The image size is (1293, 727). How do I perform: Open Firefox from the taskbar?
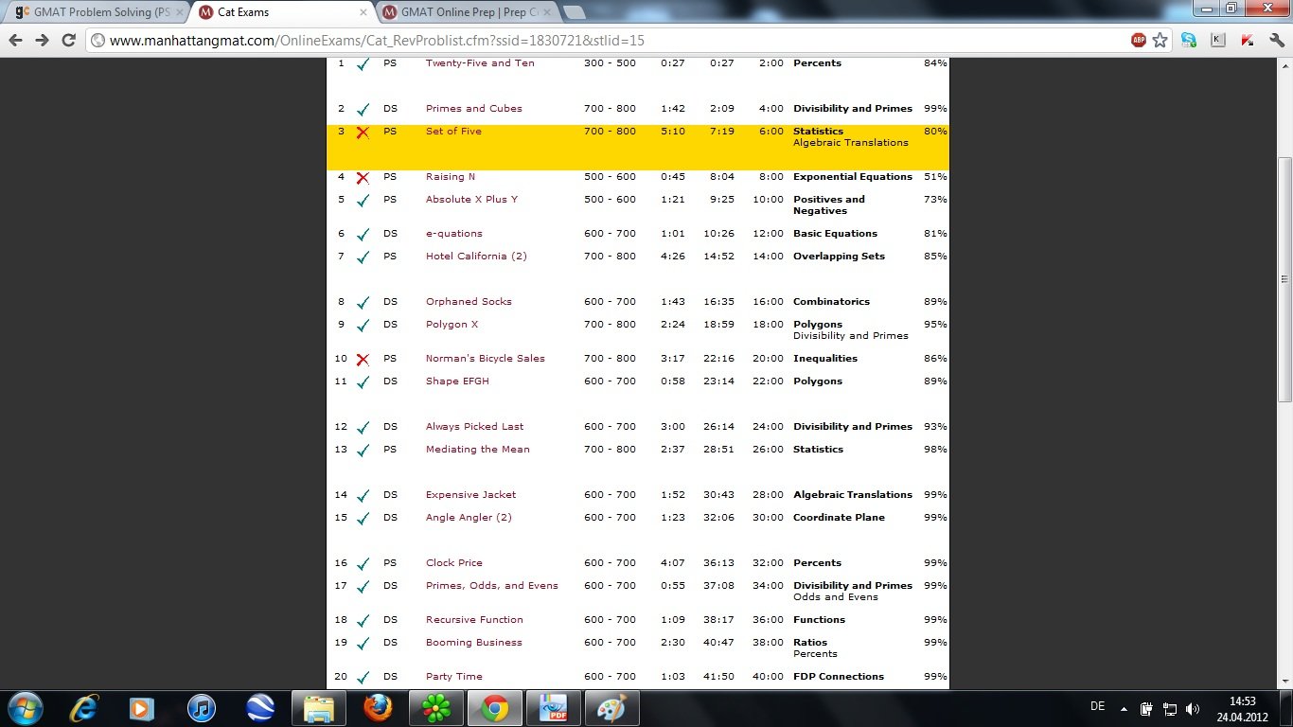pyautogui.click(x=376, y=708)
